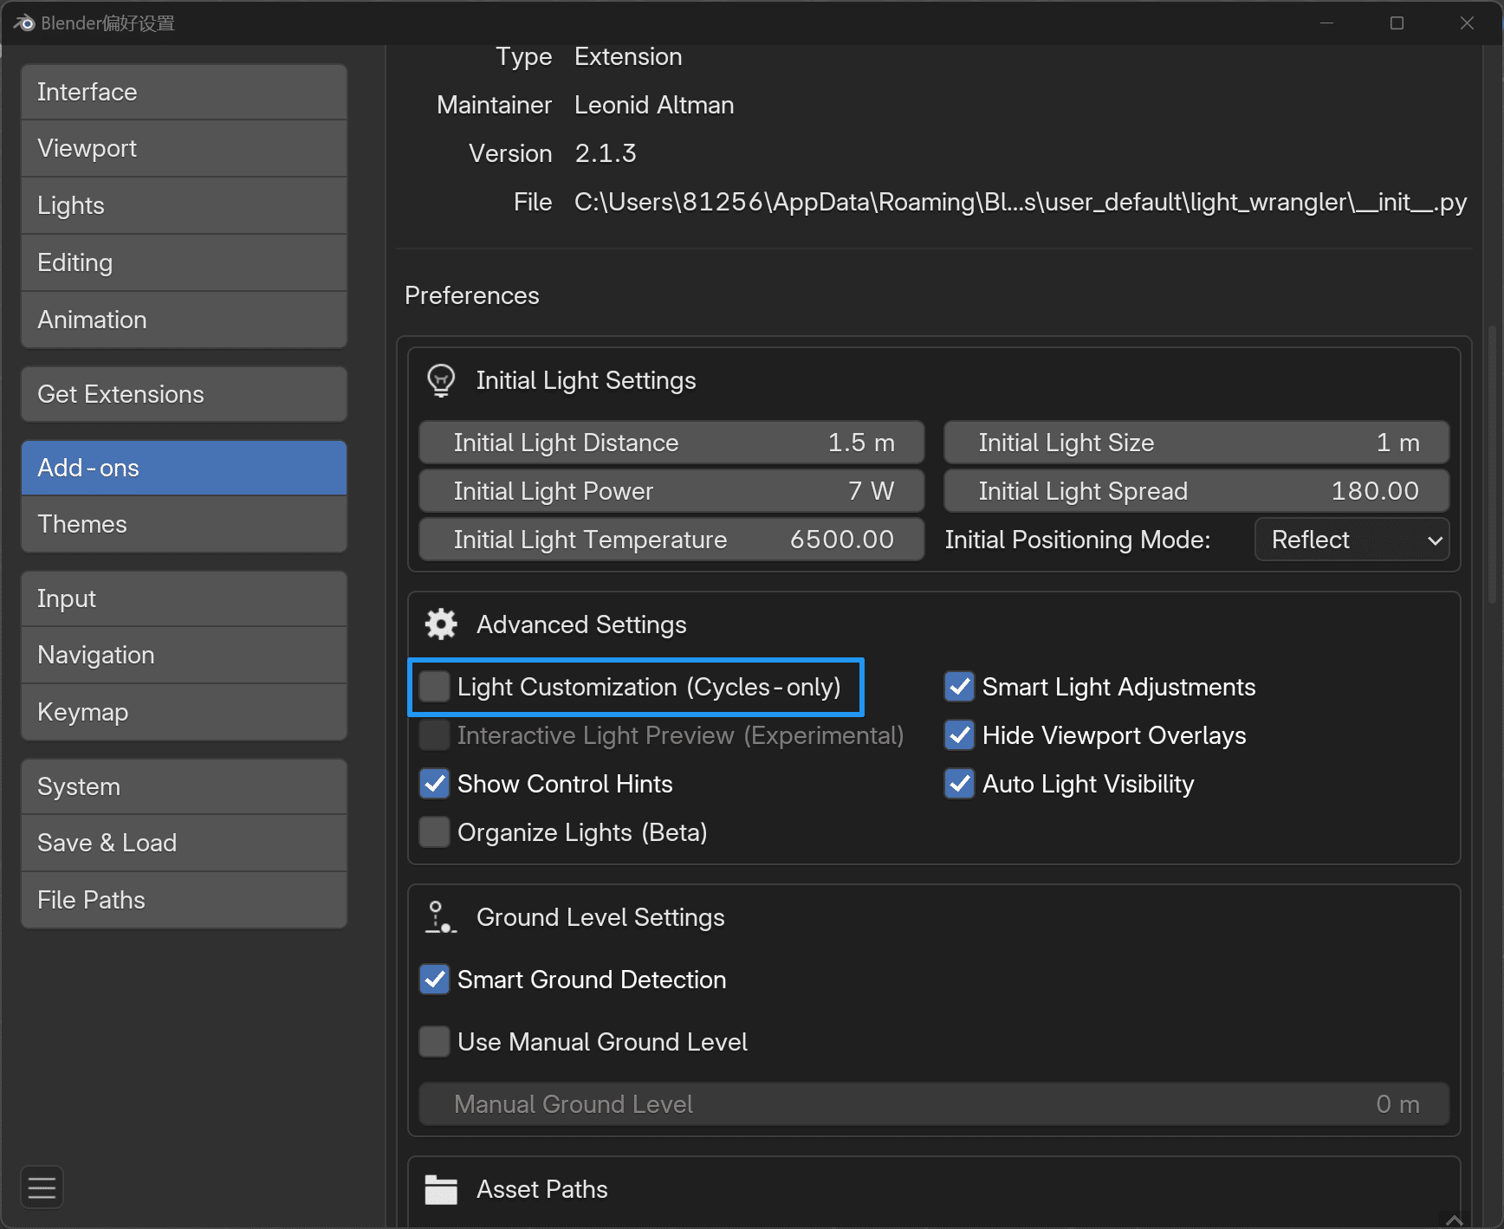This screenshot has height=1229, width=1504.
Task: Select the Add-ons section
Action: (x=184, y=468)
